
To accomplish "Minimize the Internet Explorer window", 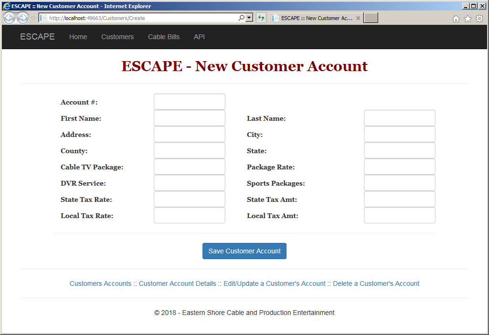I will click(x=466, y=6).
